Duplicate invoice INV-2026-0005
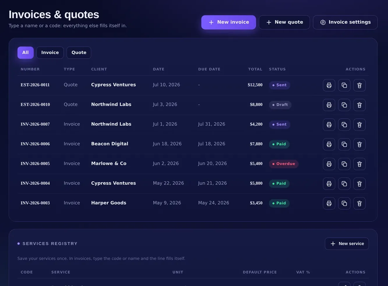Image resolution: width=388 pixels, height=286 pixels. click(344, 164)
